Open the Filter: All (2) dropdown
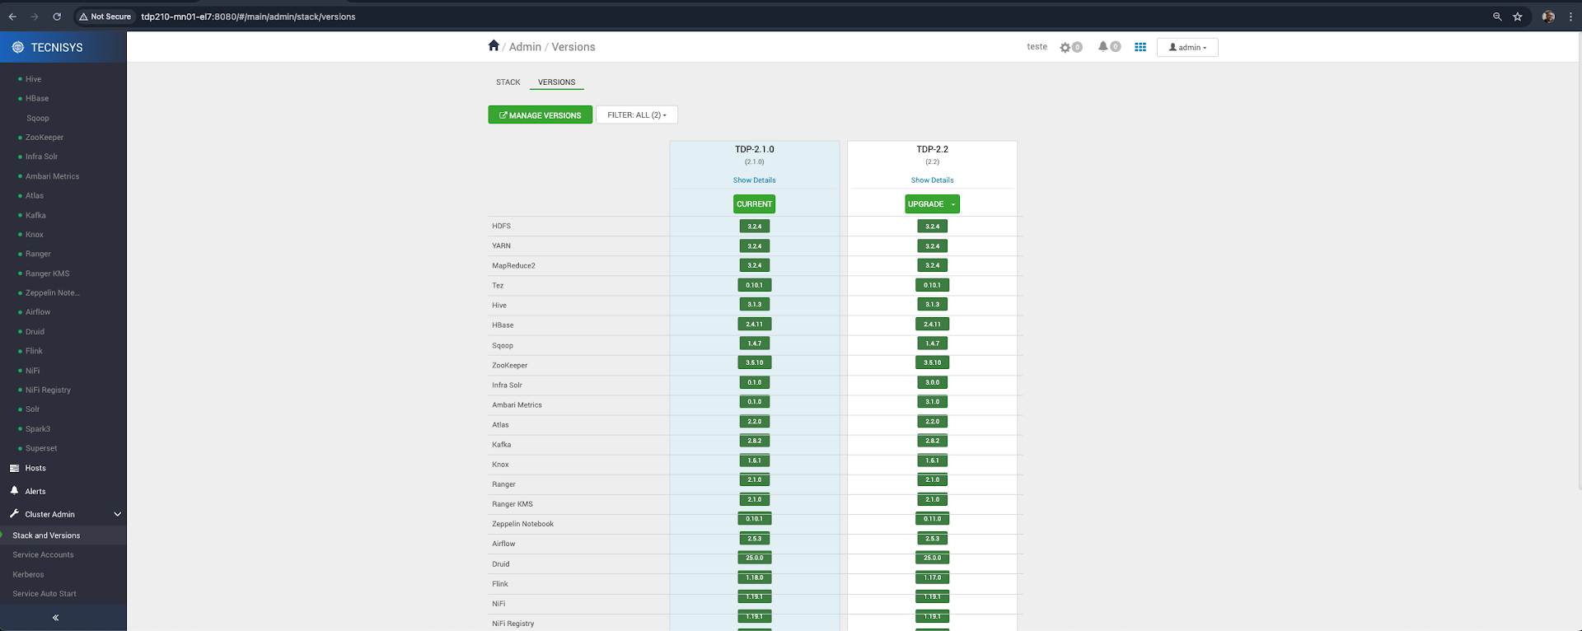This screenshot has height=631, width=1582. tap(636, 115)
